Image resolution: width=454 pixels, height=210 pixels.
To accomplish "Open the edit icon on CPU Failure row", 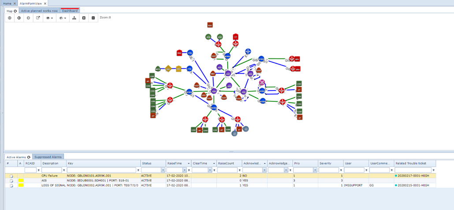I will 11,176.
